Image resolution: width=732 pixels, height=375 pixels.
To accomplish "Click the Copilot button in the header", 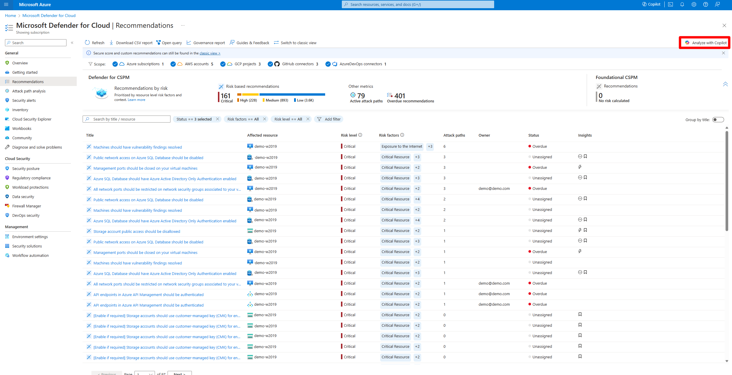I will [651, 4].
